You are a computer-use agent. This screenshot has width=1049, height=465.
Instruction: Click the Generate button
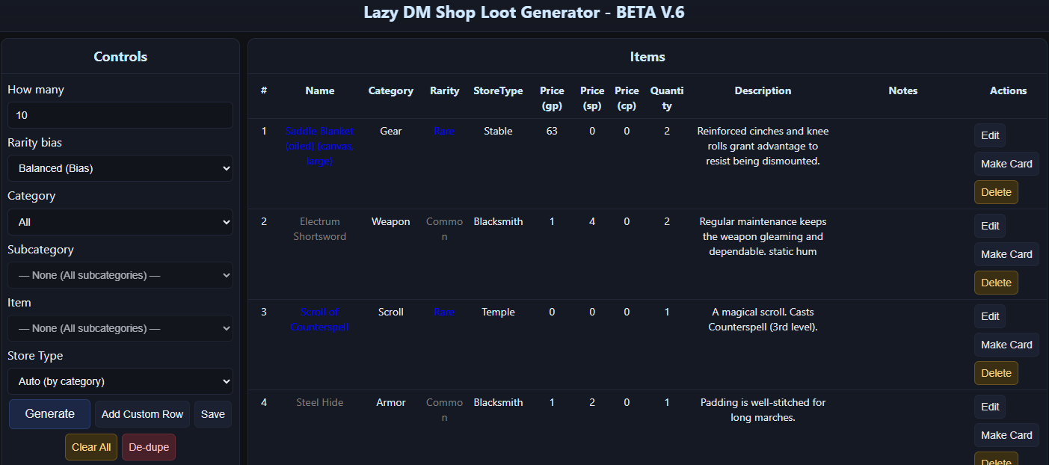pyautogui.click(x=49, y=413)
